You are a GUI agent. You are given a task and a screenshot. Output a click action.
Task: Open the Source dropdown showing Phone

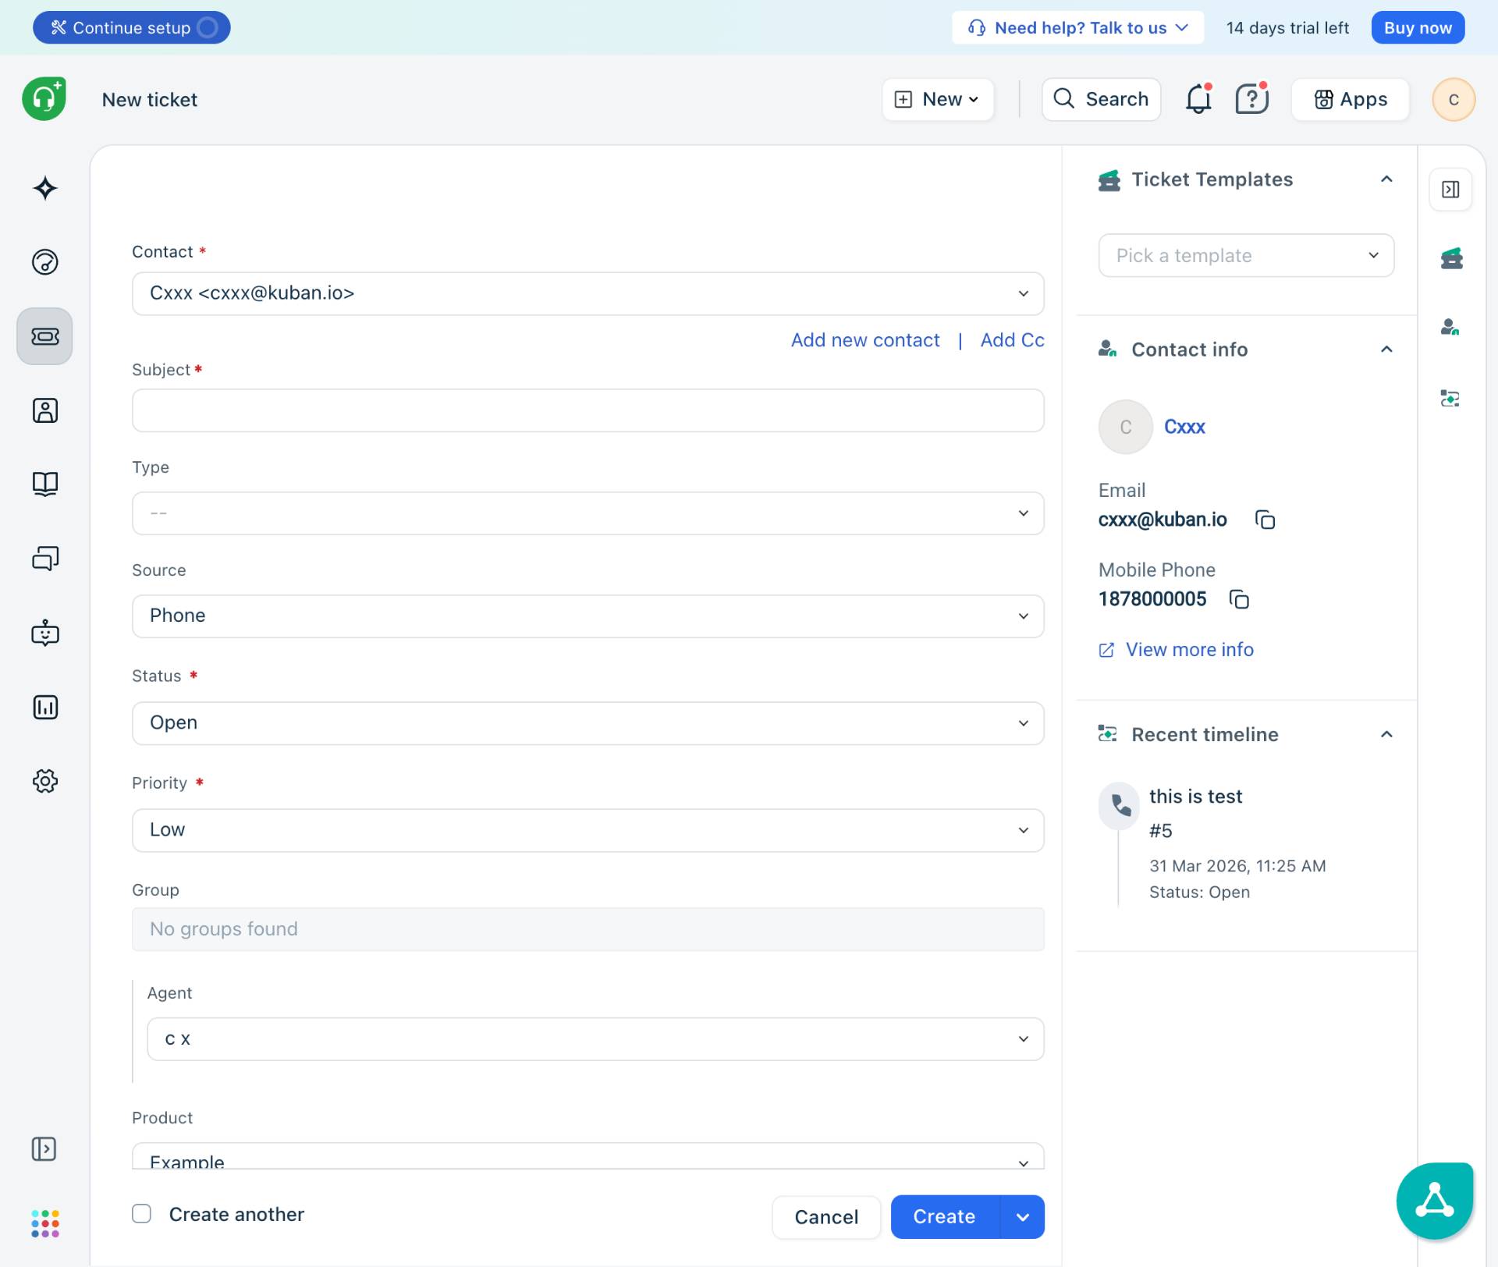(587, 616)
